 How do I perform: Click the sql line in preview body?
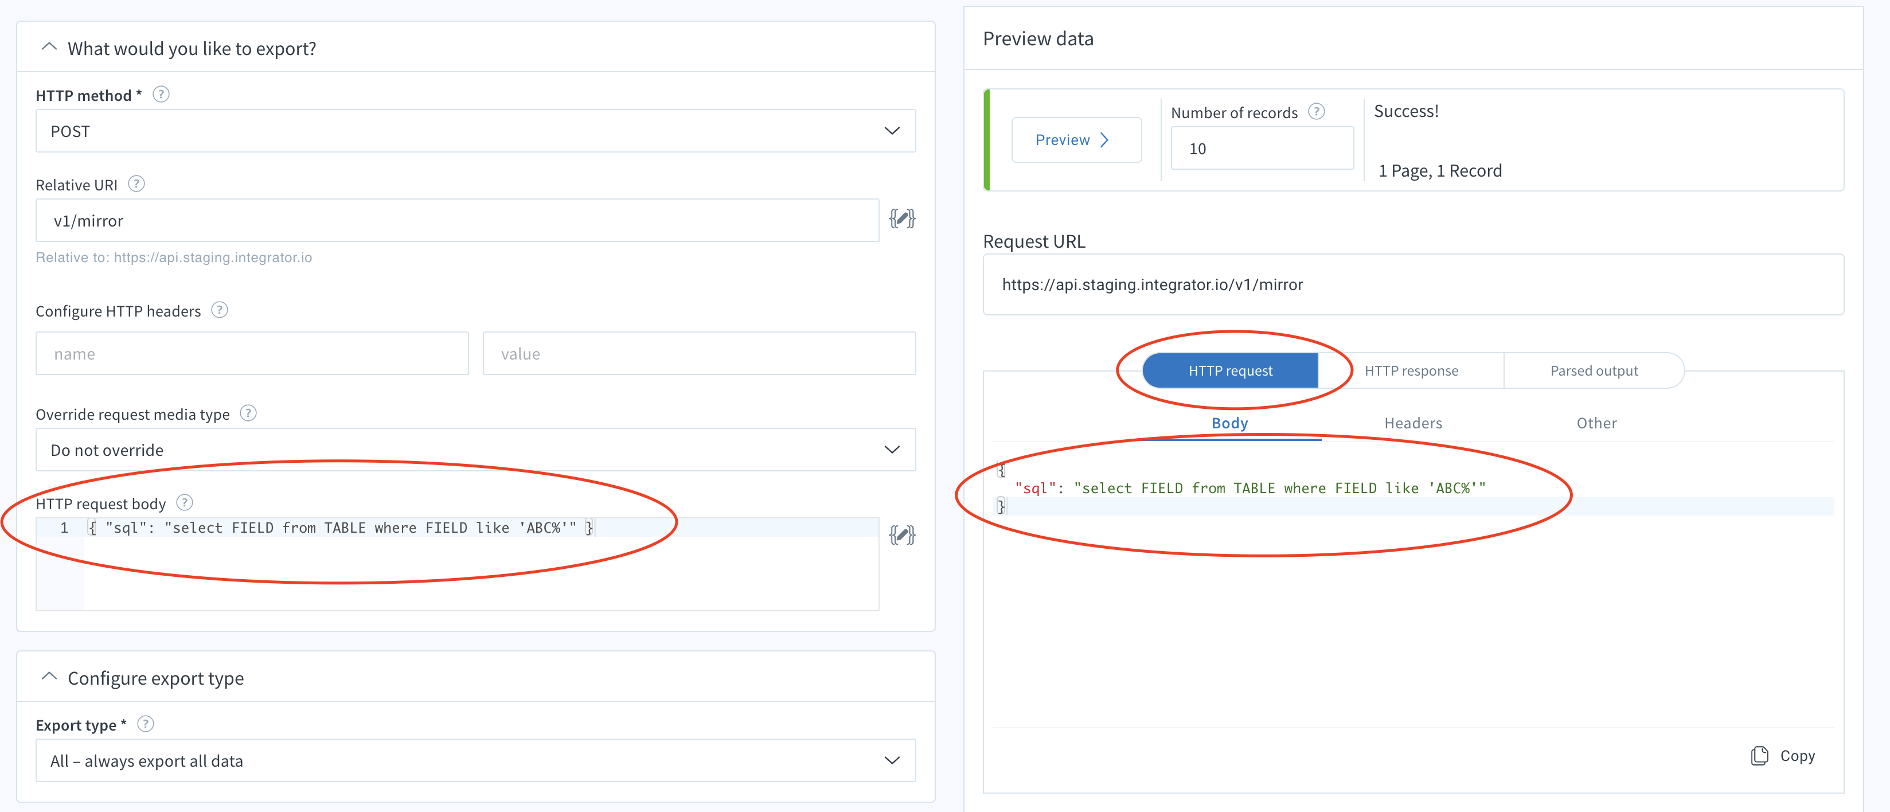[x=1249, y=488]
